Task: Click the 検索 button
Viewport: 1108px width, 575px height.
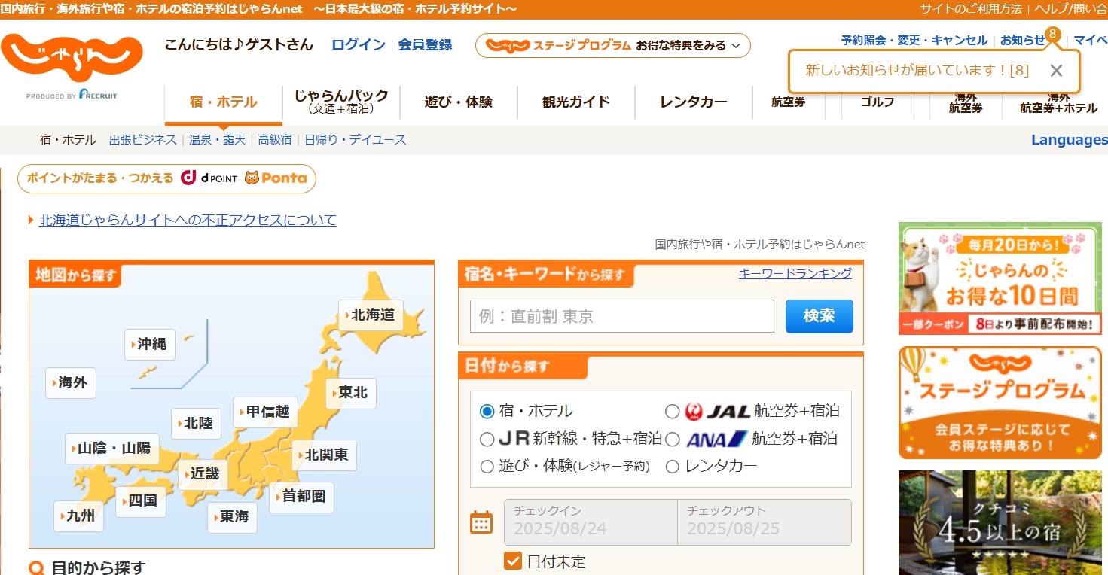Action: pos(820,316)
